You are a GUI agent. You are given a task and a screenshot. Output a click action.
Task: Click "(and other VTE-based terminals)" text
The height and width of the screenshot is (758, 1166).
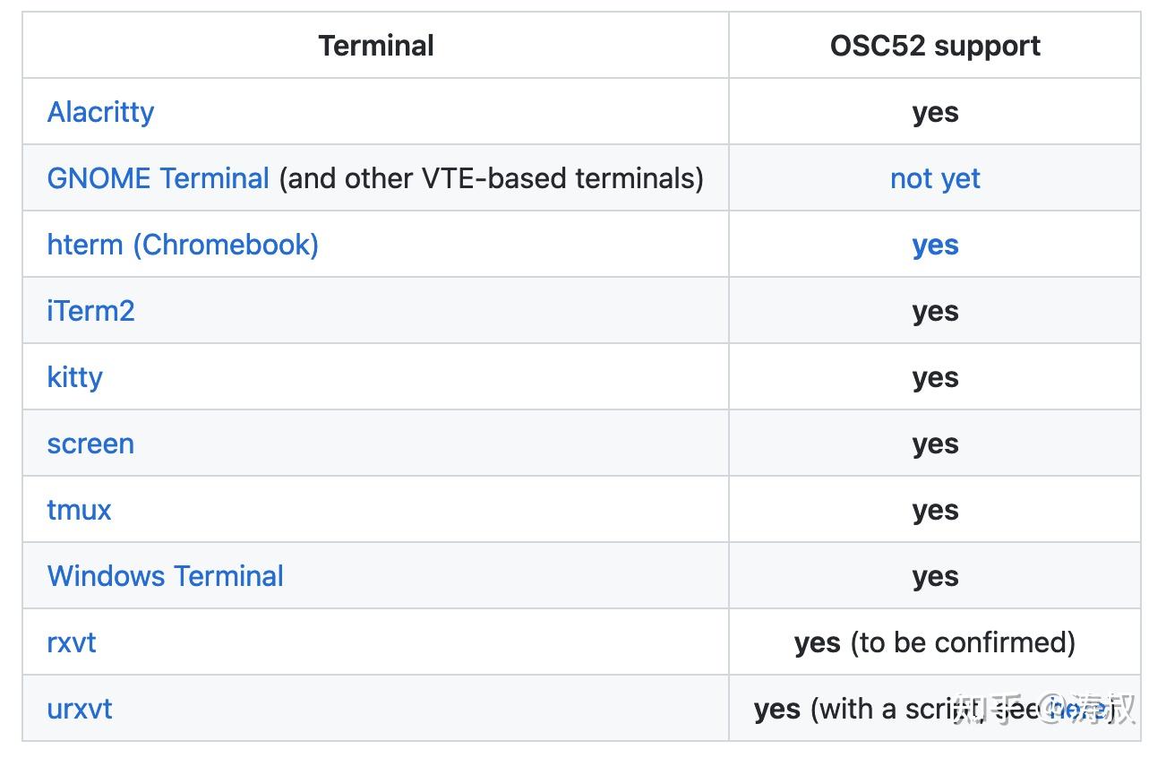coord(491,178)
